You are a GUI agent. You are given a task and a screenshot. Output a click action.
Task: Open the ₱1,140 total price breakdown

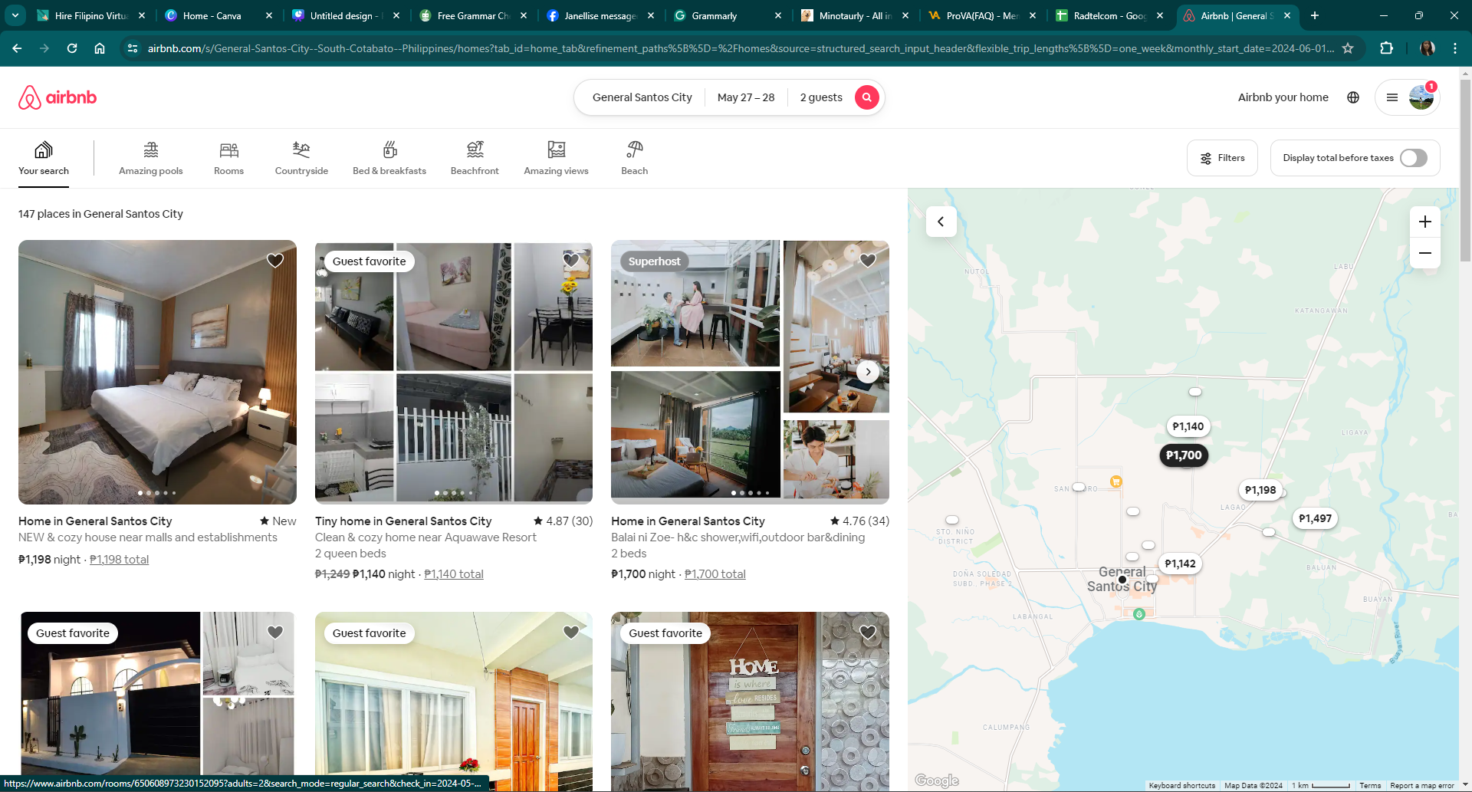point(454,574)
